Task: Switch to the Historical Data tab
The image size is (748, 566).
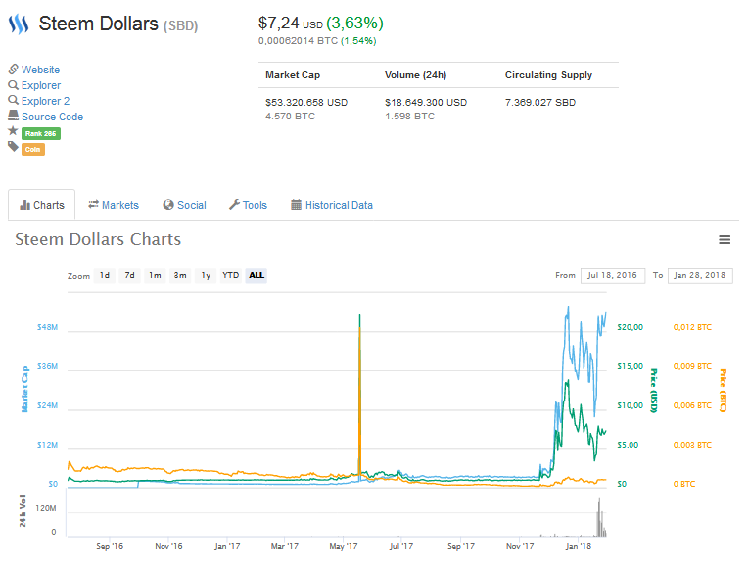Action: click(332, 205)
